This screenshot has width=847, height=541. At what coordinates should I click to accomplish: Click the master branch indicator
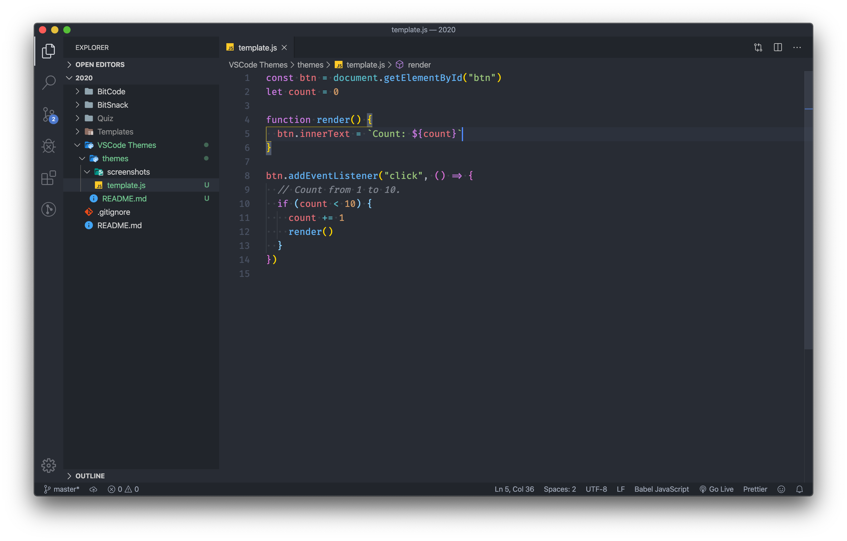point(62,489)
